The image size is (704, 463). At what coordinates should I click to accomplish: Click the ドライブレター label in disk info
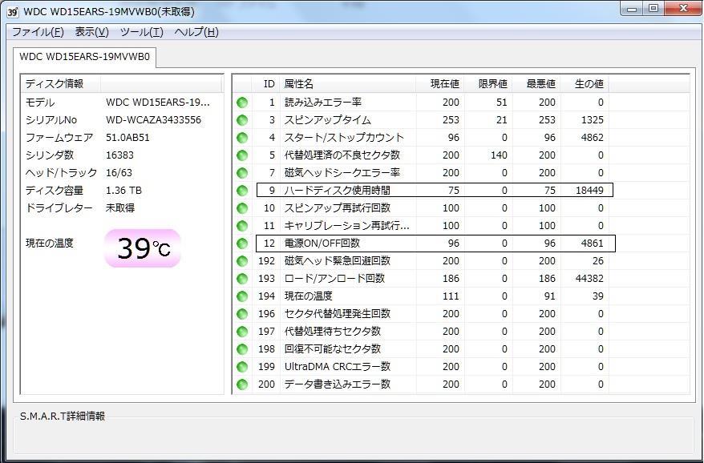click(x=59, y=208)
